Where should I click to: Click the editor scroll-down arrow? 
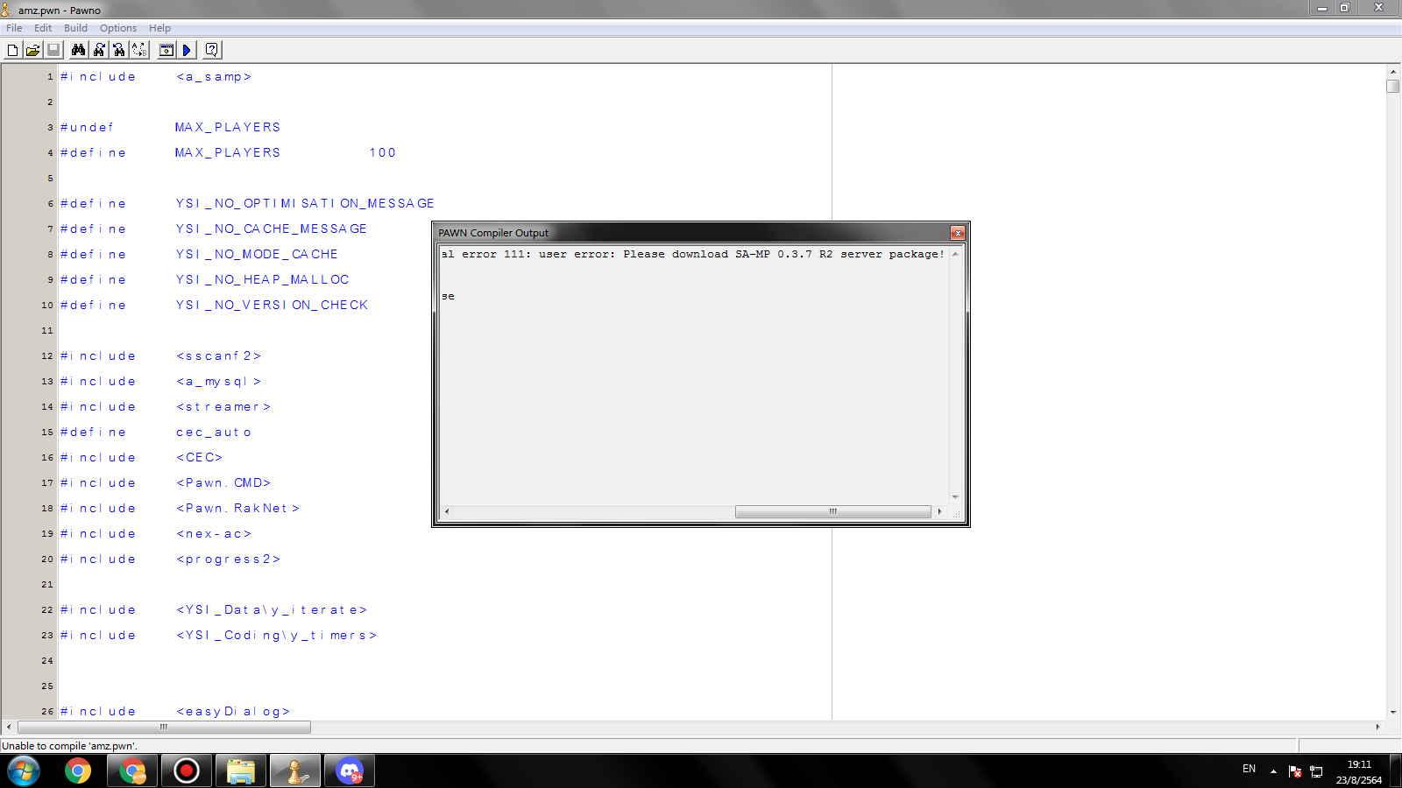1393,713
